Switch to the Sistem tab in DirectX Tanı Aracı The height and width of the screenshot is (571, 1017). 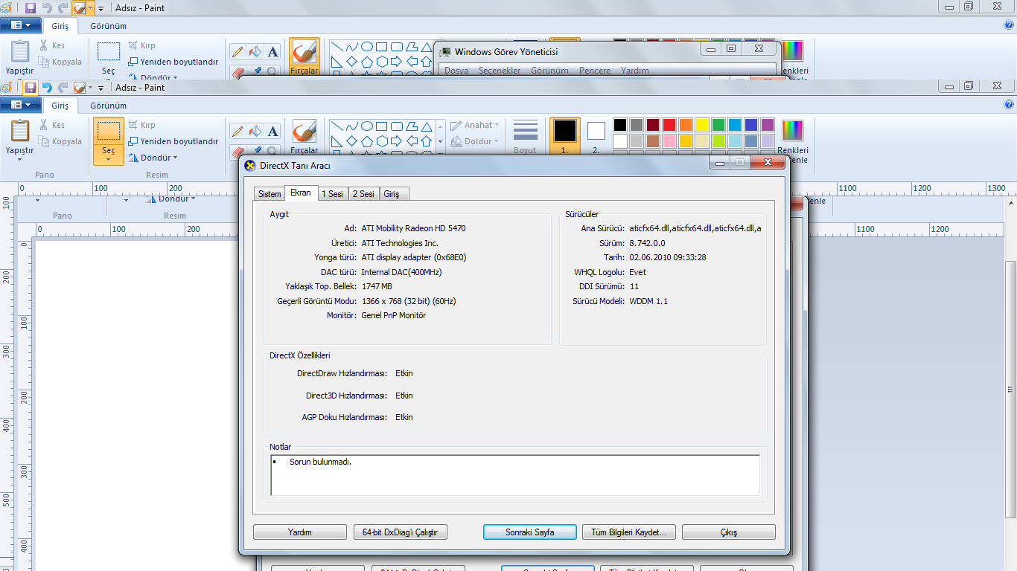click(270, 194)
